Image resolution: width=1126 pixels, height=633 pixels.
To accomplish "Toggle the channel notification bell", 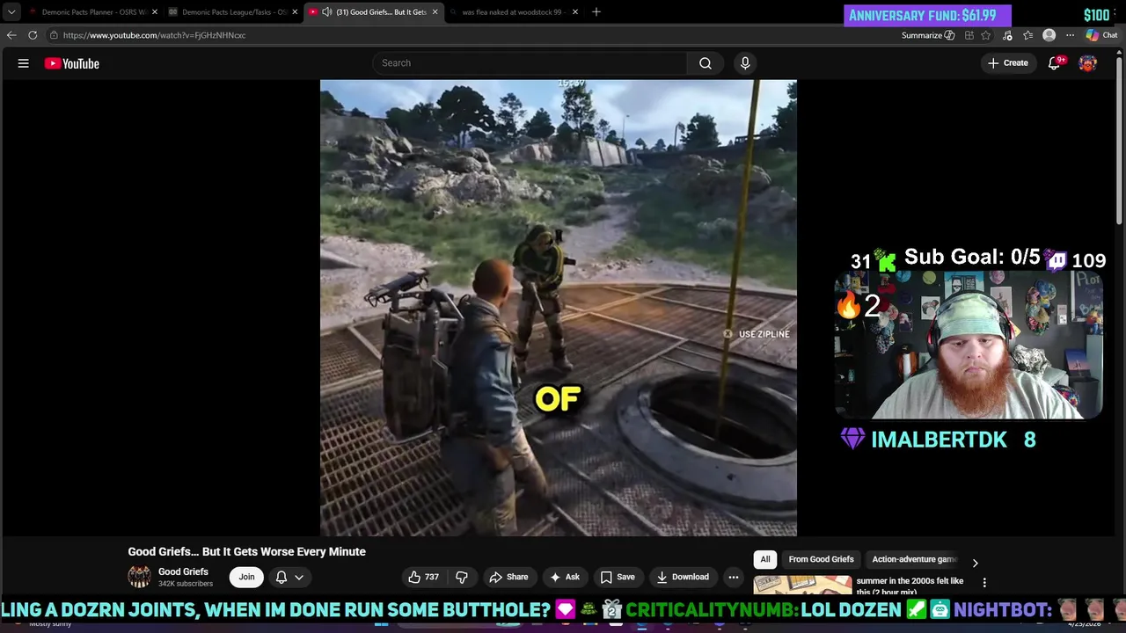I will pyautogui.click(x=281, y=577).
